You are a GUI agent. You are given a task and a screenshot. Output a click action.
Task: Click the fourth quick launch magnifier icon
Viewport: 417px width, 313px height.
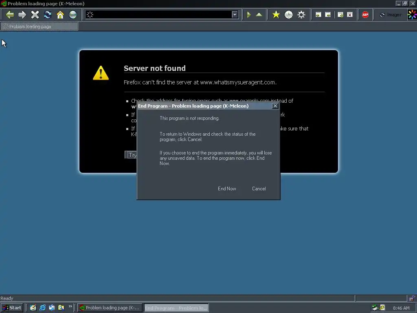pos(61,308)
